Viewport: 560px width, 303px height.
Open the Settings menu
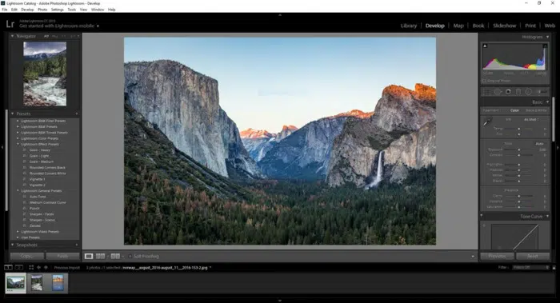click(x=57, y=10)
